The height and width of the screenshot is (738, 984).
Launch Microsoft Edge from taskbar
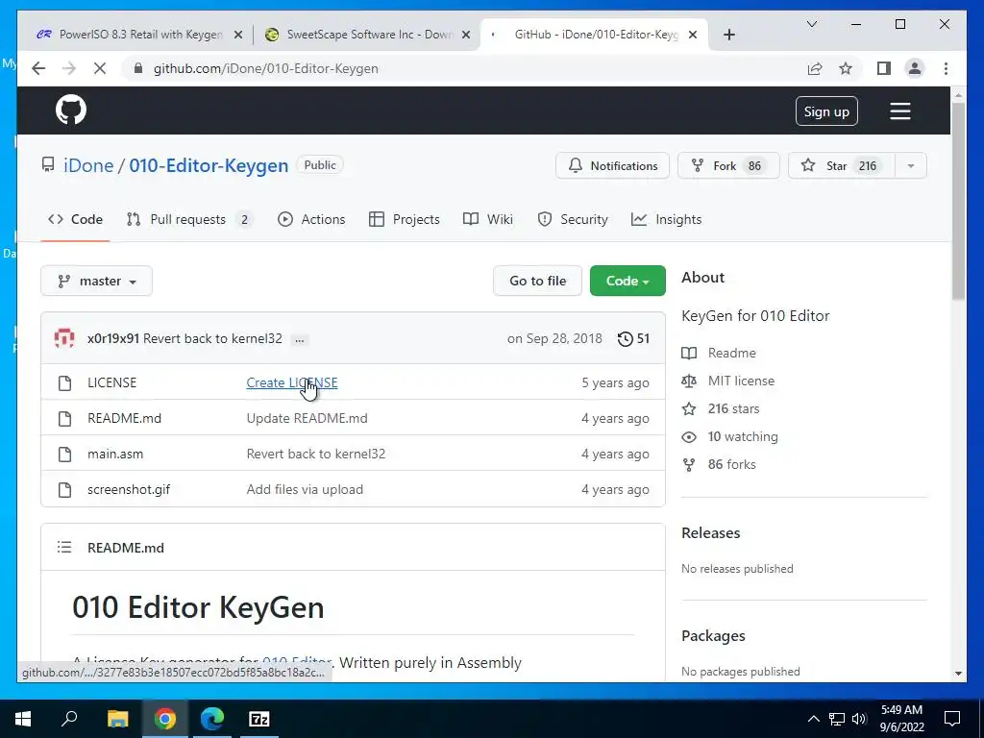click(212, 719)
